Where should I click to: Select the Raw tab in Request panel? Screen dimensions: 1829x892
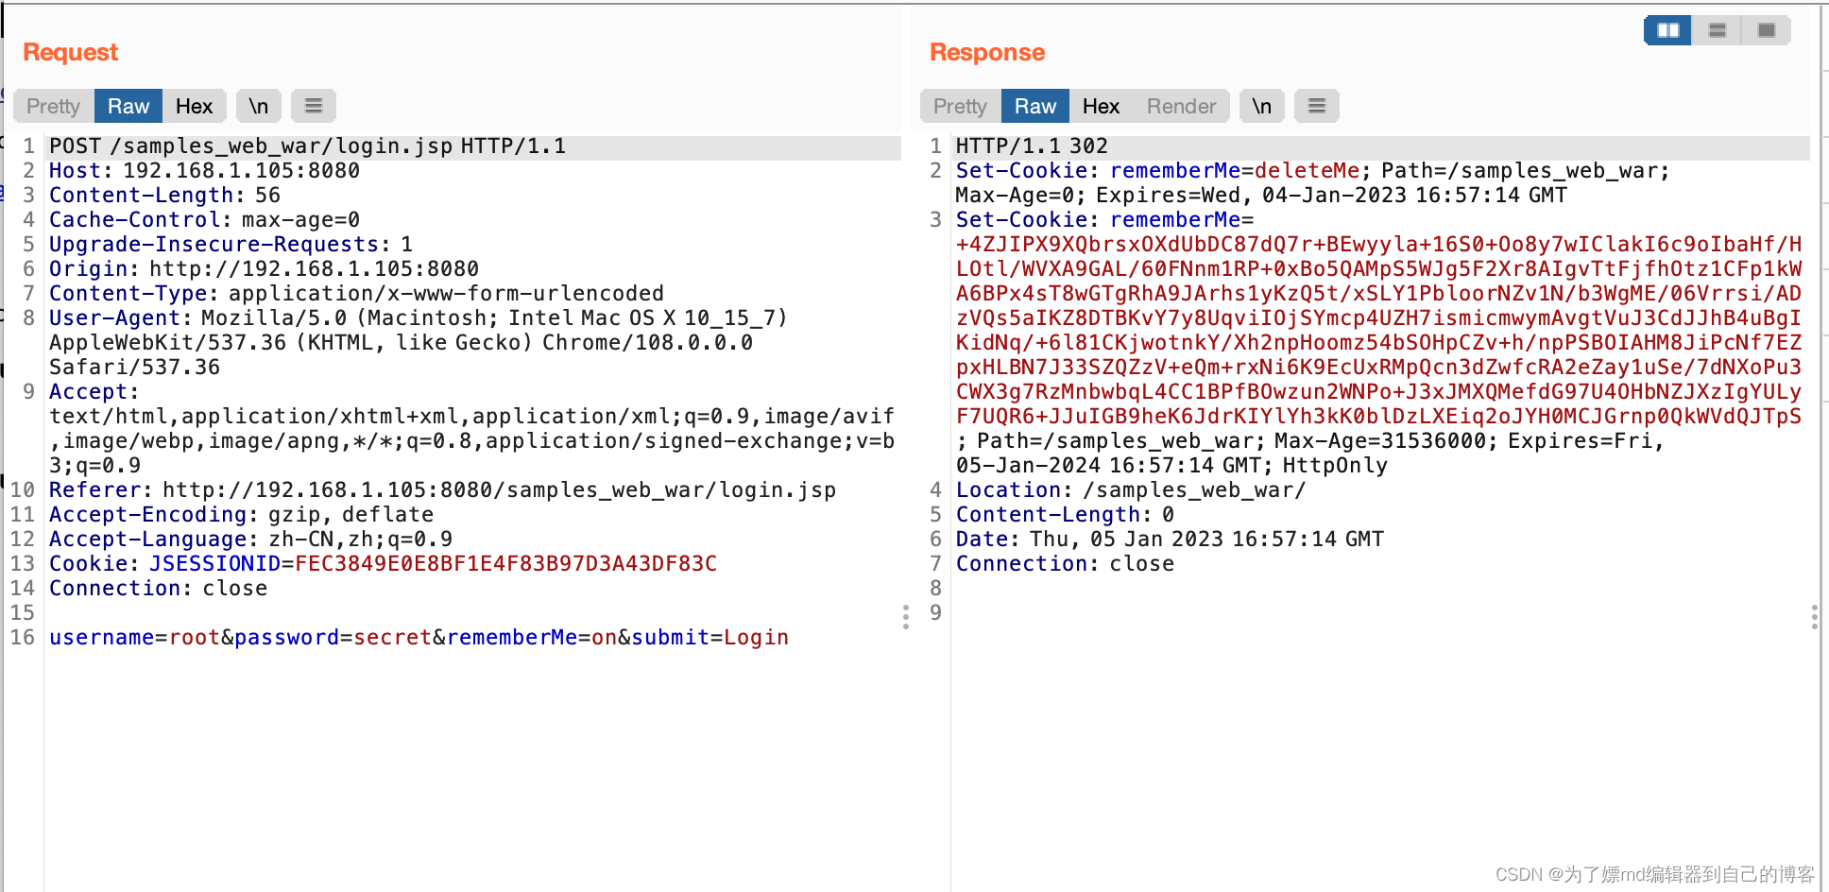pyautogui.click(x=128, y=106)
